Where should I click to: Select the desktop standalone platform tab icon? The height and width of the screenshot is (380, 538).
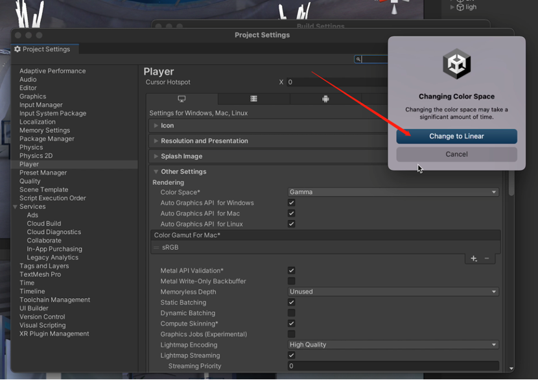tap(181, 99)
